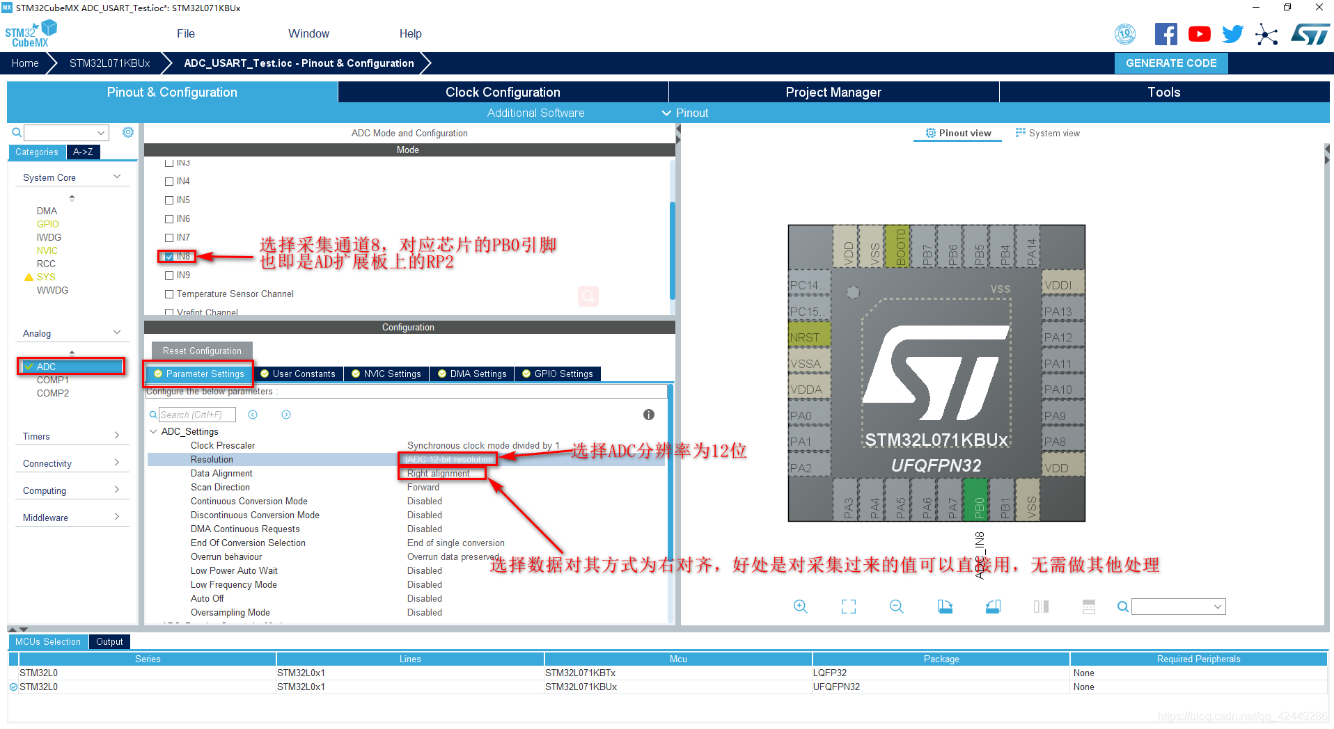Select the STM32L071KBTx LQFP32 row
Screen dimensions: 1334x729
point(667,673)
